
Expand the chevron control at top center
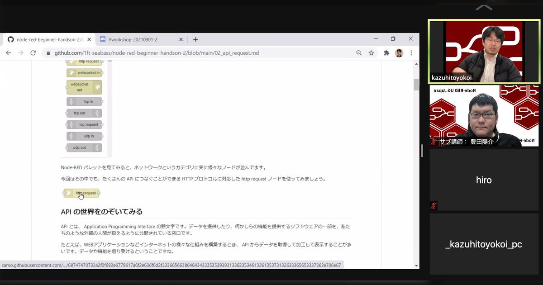click(x=484, y=6)
